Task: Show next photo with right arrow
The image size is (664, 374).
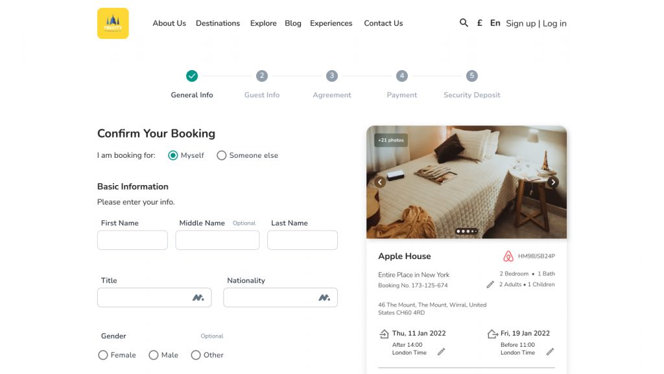Action: click(x=553, y=182)
